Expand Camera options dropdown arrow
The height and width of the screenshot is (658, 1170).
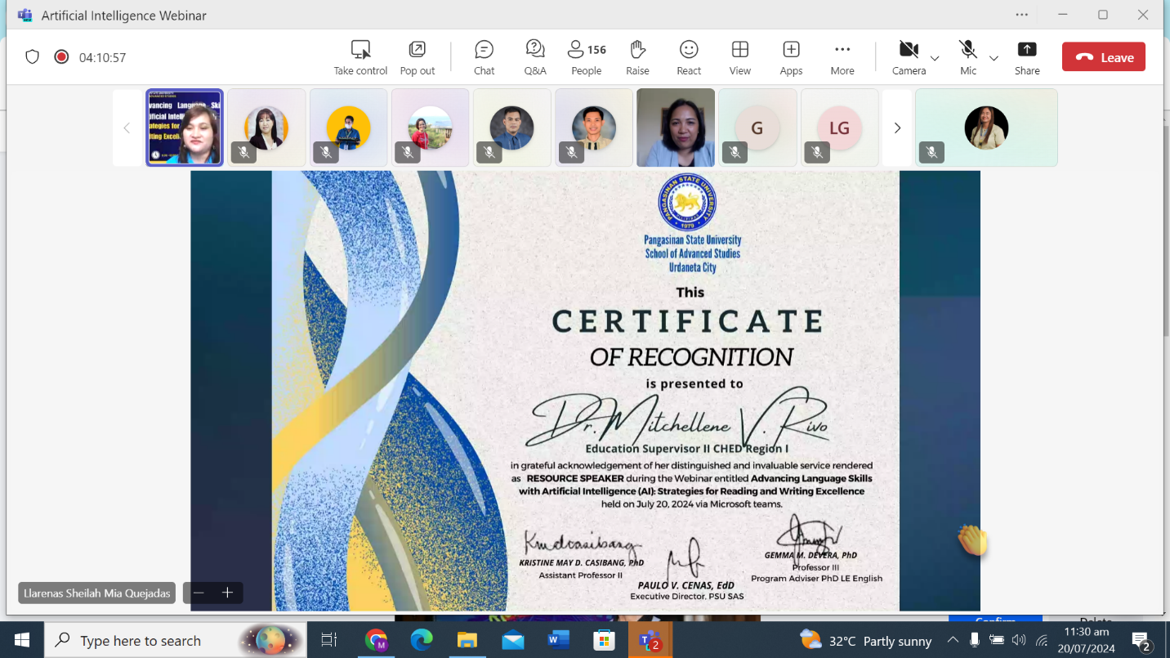[935, 58]
